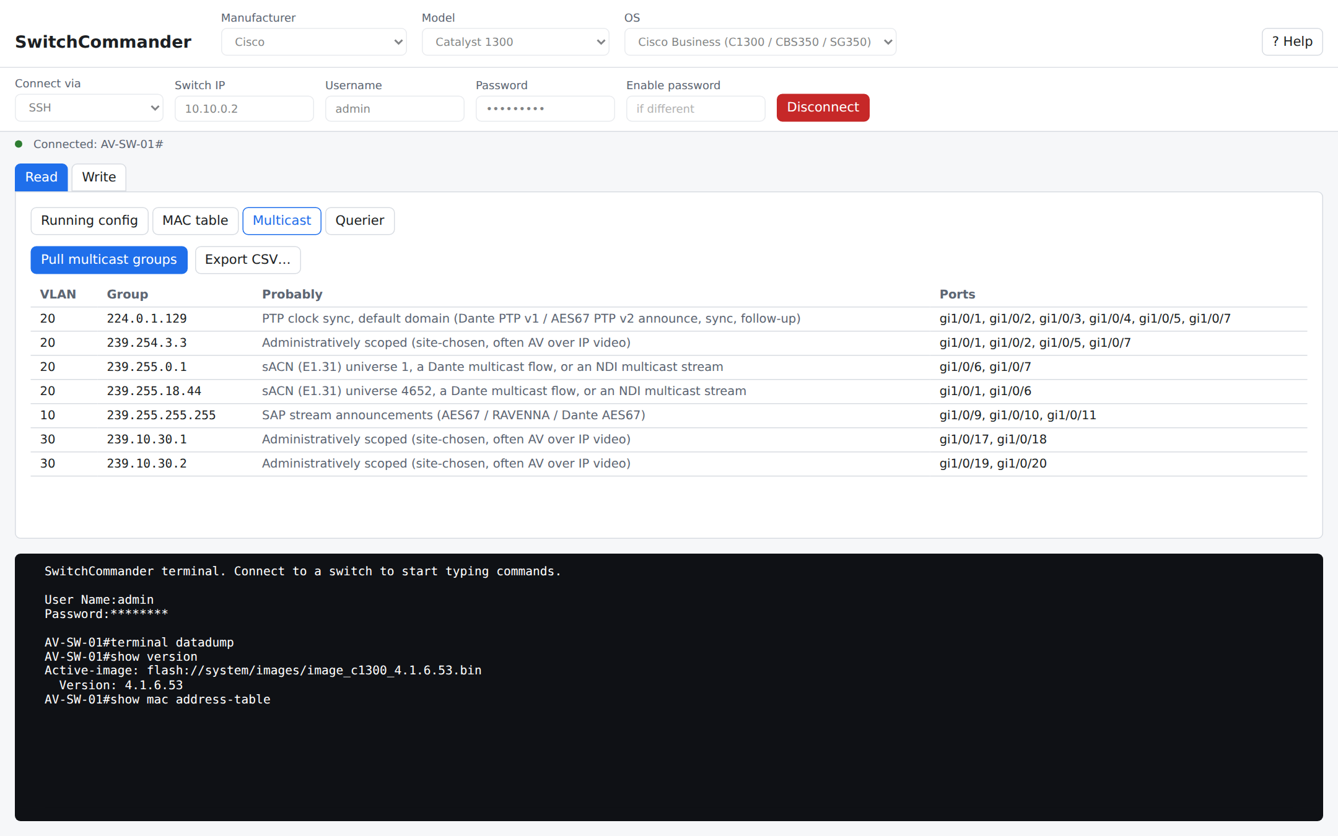This screenshot has width=1338, height=836.
Task: Click the Help button
Action: (x=1292, y=41)
